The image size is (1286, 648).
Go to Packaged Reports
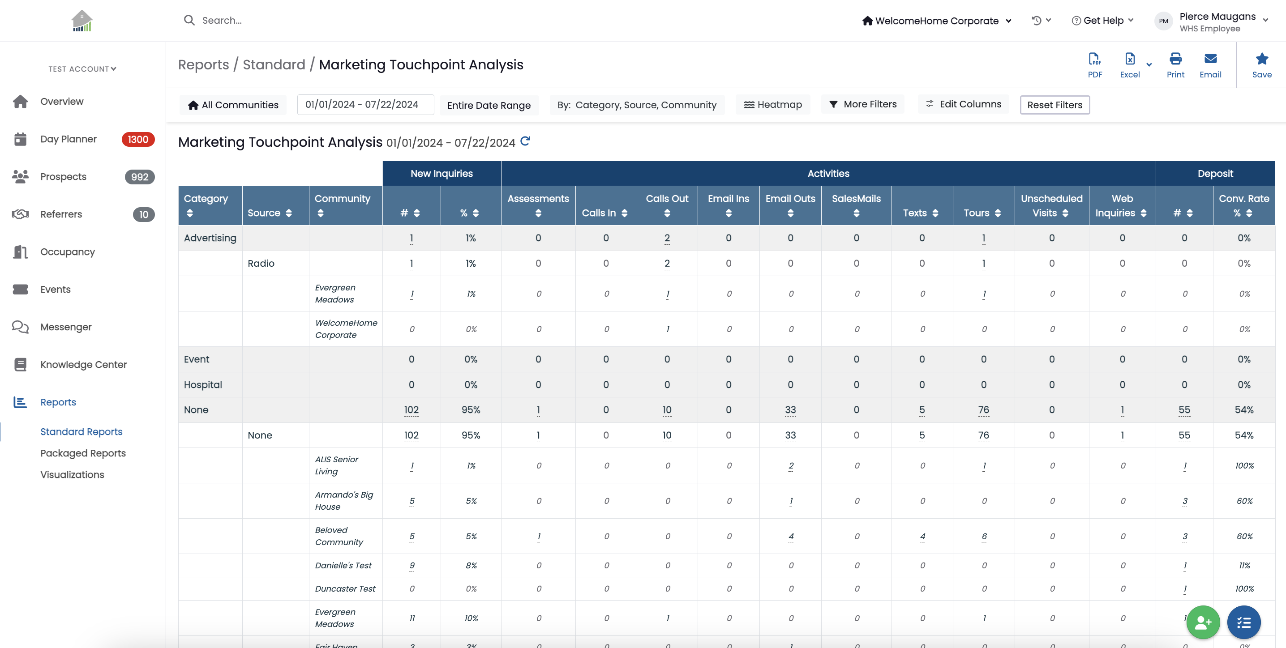pyautogui.click(x=83, y=453)
